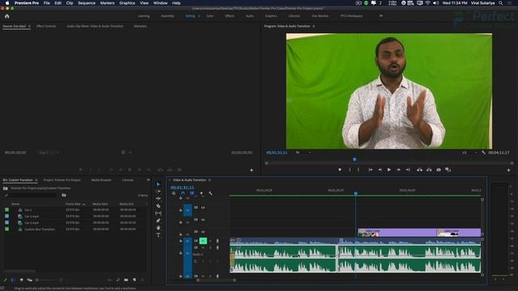
Task: Toggle eye visibility on lowest video track
Action: point(203,232)
